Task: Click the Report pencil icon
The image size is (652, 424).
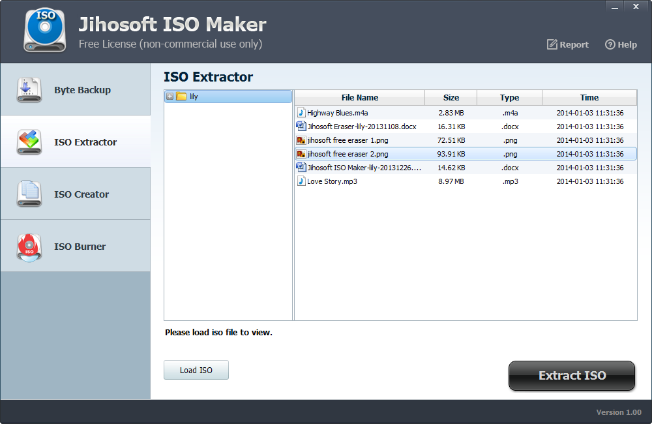Action: pyautogui.click(x=552, y=44)
